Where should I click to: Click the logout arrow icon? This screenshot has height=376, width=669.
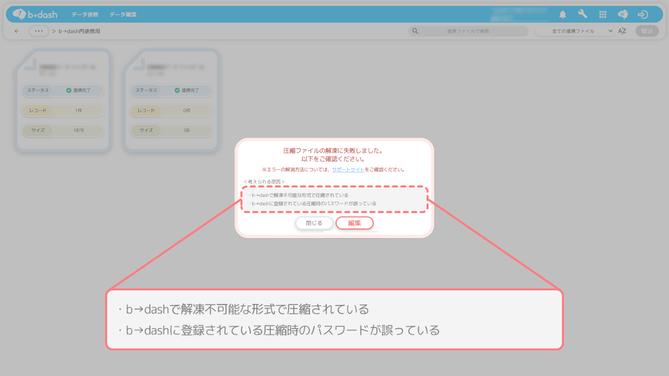pyautogui.click(x=643, y=15)
